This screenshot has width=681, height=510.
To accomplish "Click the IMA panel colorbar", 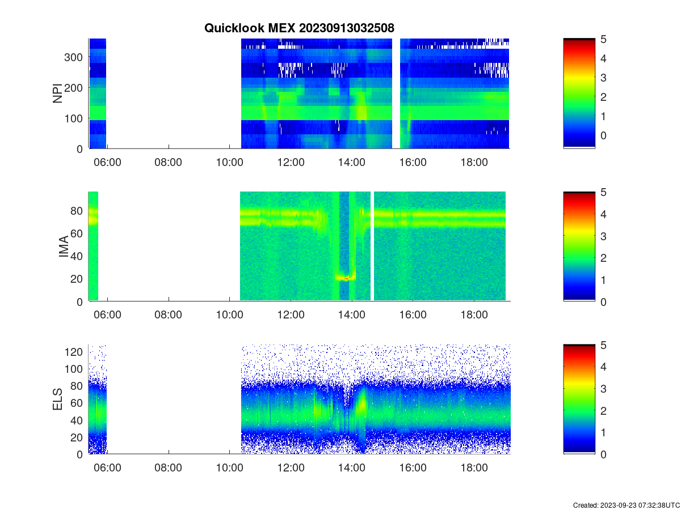I will pos(579,246).
